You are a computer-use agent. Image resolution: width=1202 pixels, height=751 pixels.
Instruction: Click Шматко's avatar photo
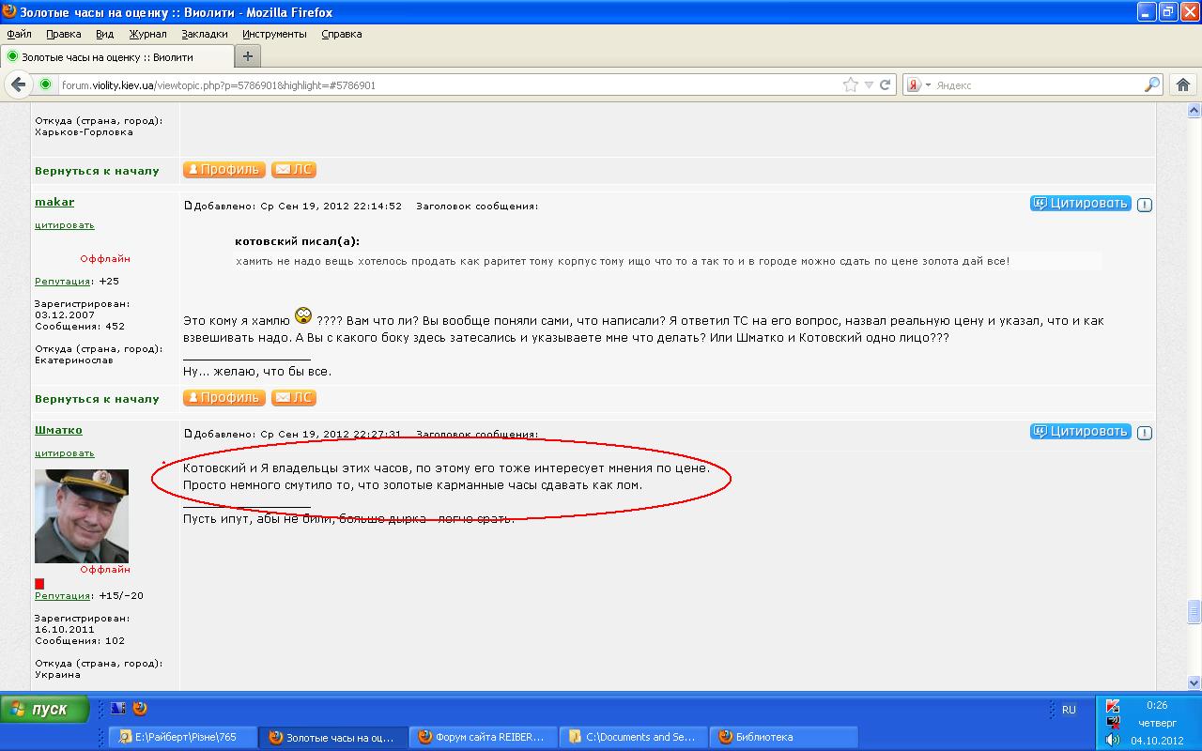pos(82,516)
